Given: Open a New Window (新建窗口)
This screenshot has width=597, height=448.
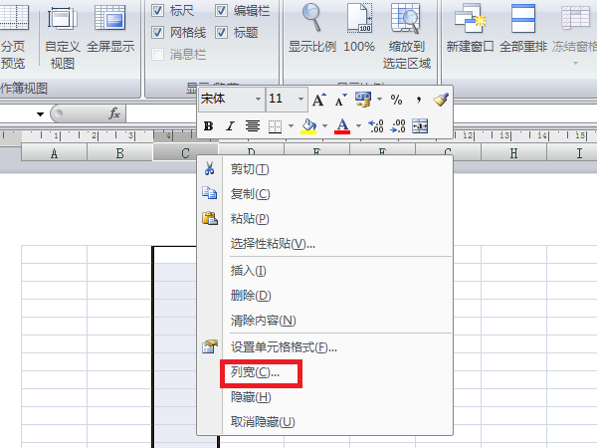Looking at the screenshot, I should click(470, 29).
